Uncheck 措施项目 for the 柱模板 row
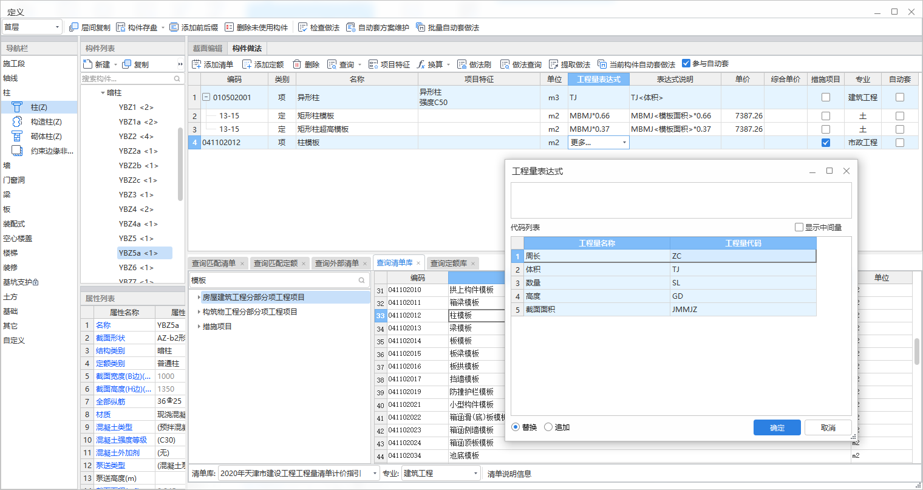The height and width of the screenshot is (490, 923). (826, 143)
